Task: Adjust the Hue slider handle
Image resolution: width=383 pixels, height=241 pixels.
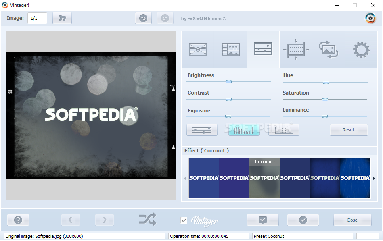Action: 326,83
